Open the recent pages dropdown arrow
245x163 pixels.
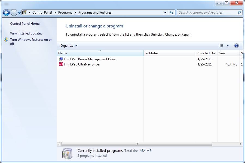click(x=19, y=13)
